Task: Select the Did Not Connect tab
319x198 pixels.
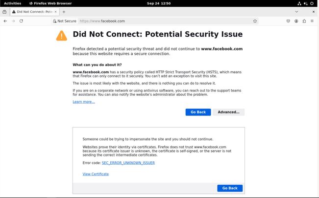Action: (x=34, y=11)
